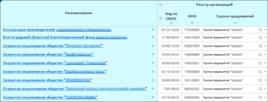Click row menu icon beside Открытое акционерное общество
This screenshot has width=268, height=102.
pyautogui.click(x=153, y=89)
